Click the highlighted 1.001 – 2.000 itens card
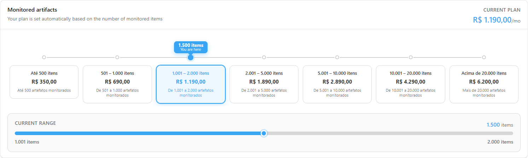Image resolution: width=528 pixels, height=158 pixels. point(191,84)
